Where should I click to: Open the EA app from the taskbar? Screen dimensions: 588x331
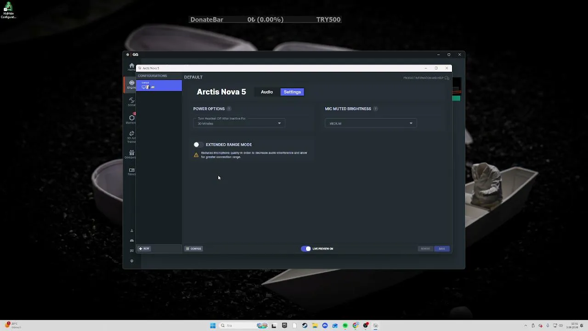point(325,325)
